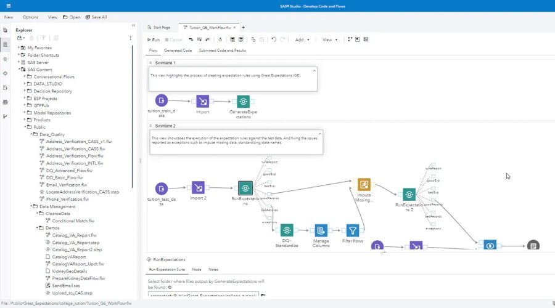Switch to Start Page tab
Image resolution: width=555 pixels, height=308 pixels.
[159, 27]
